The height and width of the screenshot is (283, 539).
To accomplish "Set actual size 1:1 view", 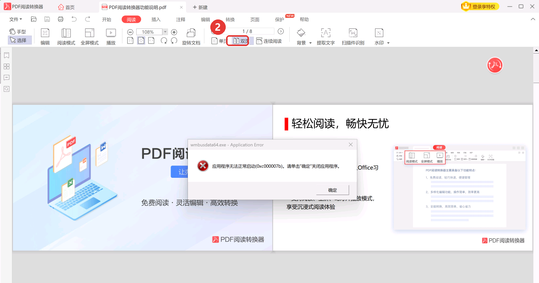I will [x=130, y=40].
